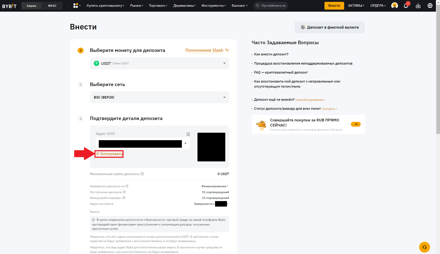
Task: Open the Рынки menu
Action: pyautogui.click(x=136, y=5)
